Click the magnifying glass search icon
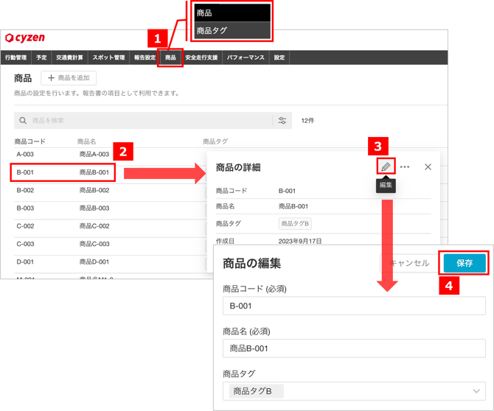Screen dimensions: 494x411 pyautogui.click(x=23, y=121)
